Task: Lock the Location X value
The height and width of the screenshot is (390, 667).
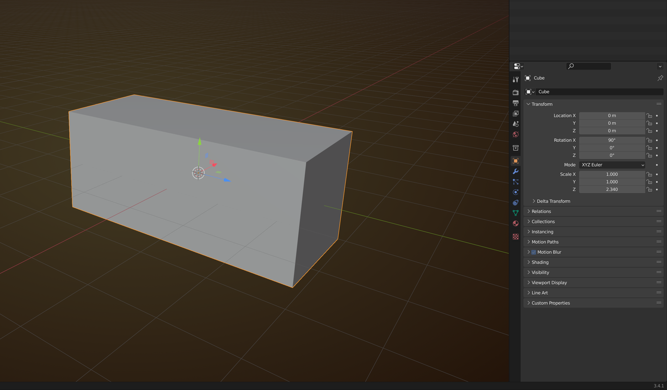Action: click(649, 116)
